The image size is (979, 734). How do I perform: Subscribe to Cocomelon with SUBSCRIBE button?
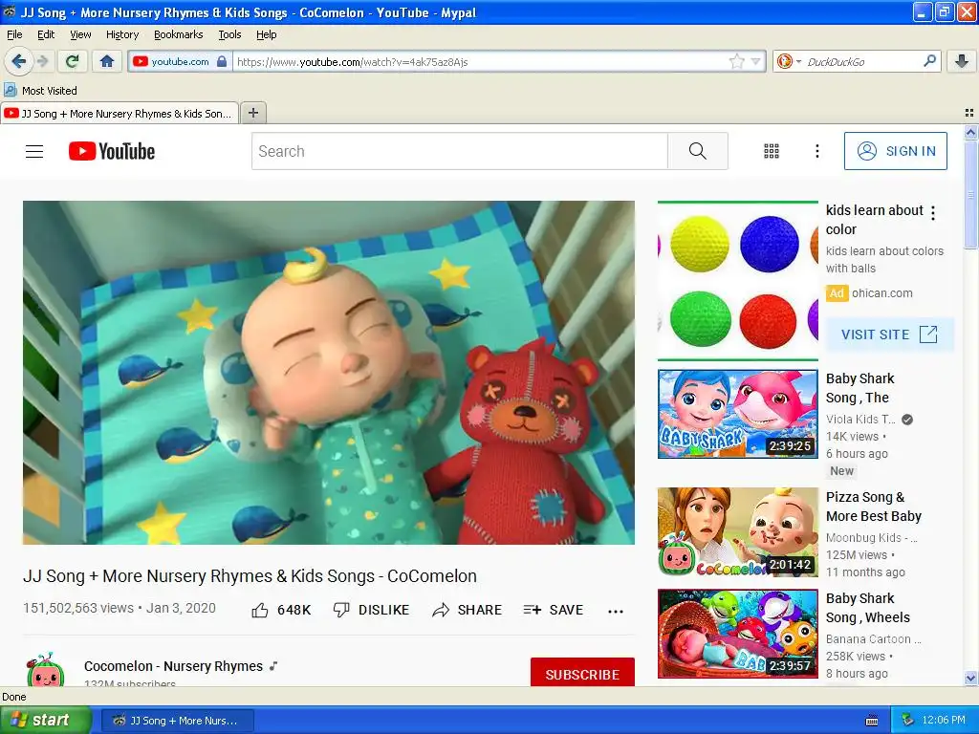tap(582, 673)
